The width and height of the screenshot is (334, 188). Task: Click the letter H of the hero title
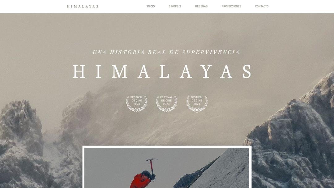[x=79, y=71]
